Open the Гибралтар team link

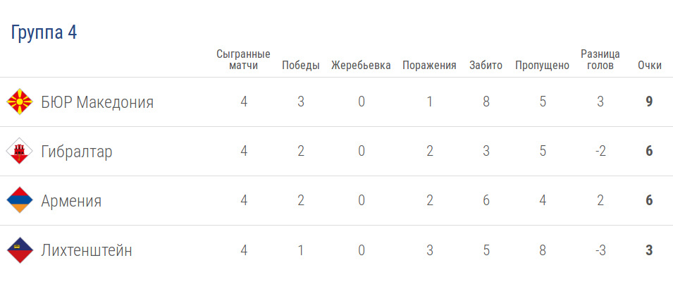pyautogui.click(x=77, y=152)
